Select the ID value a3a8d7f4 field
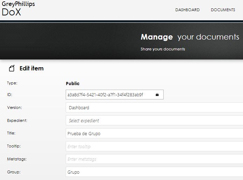This screenshot has width=243, height=180. tap(115, 95)
